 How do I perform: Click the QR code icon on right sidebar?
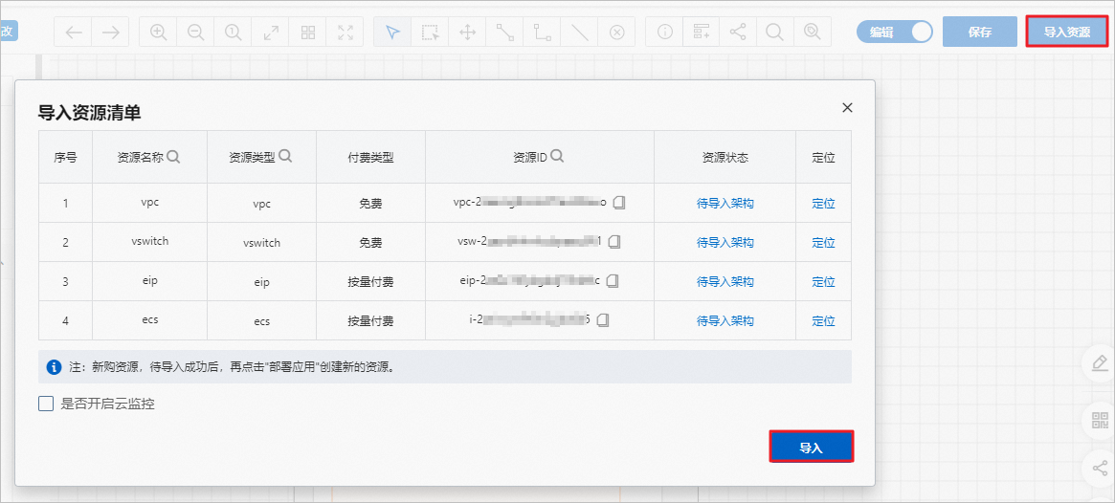pos(1100,419)
